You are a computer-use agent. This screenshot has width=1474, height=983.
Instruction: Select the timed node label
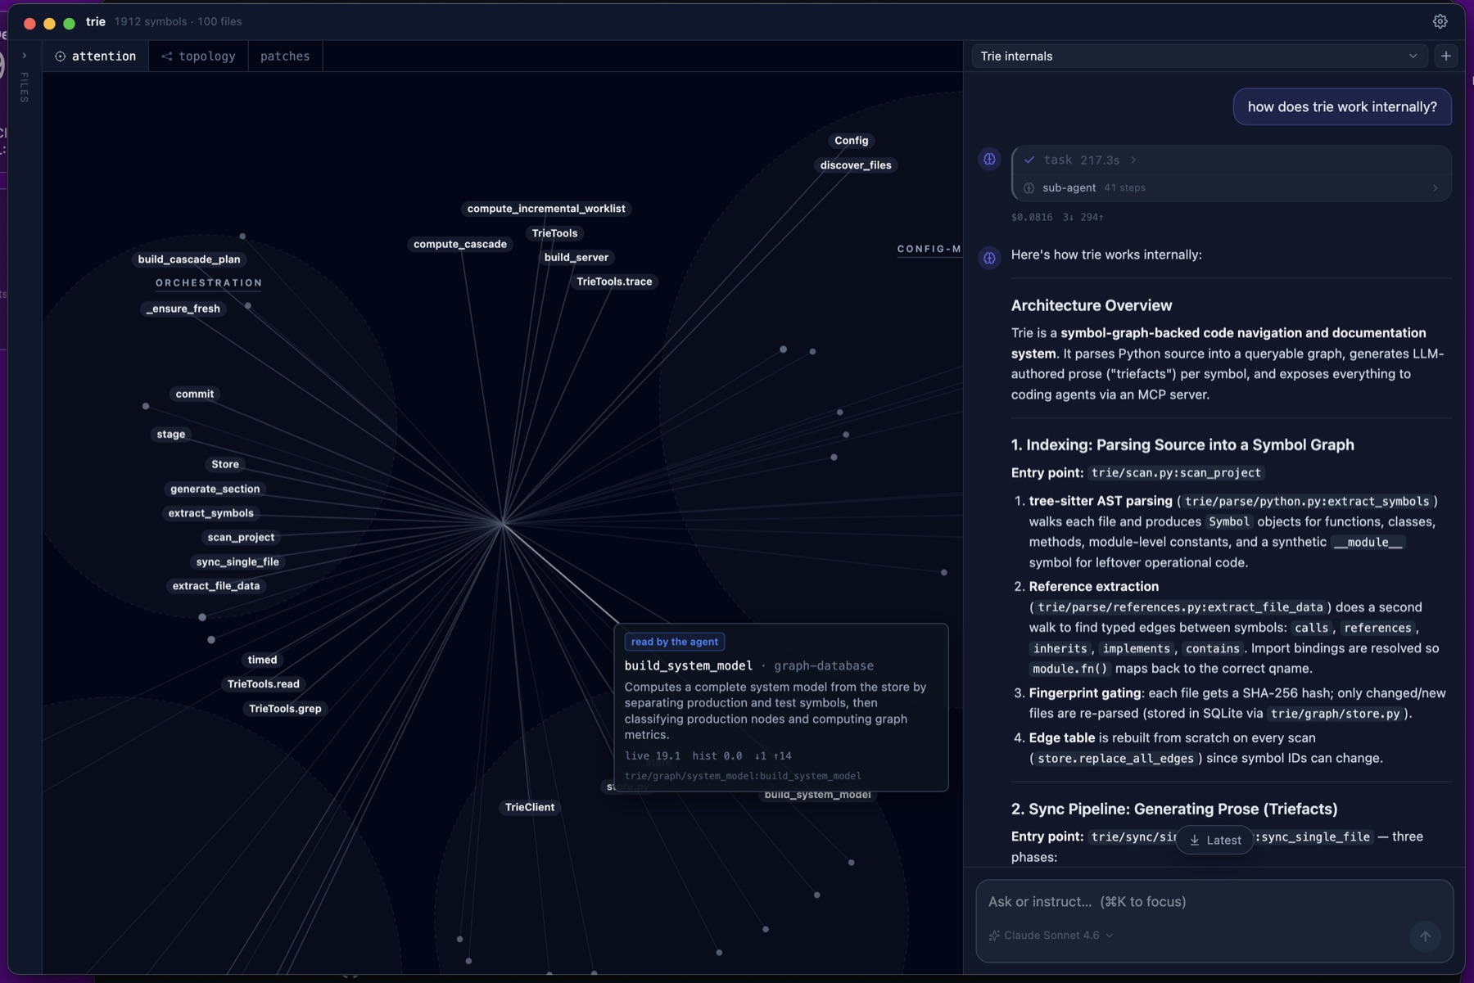(262, 660)
